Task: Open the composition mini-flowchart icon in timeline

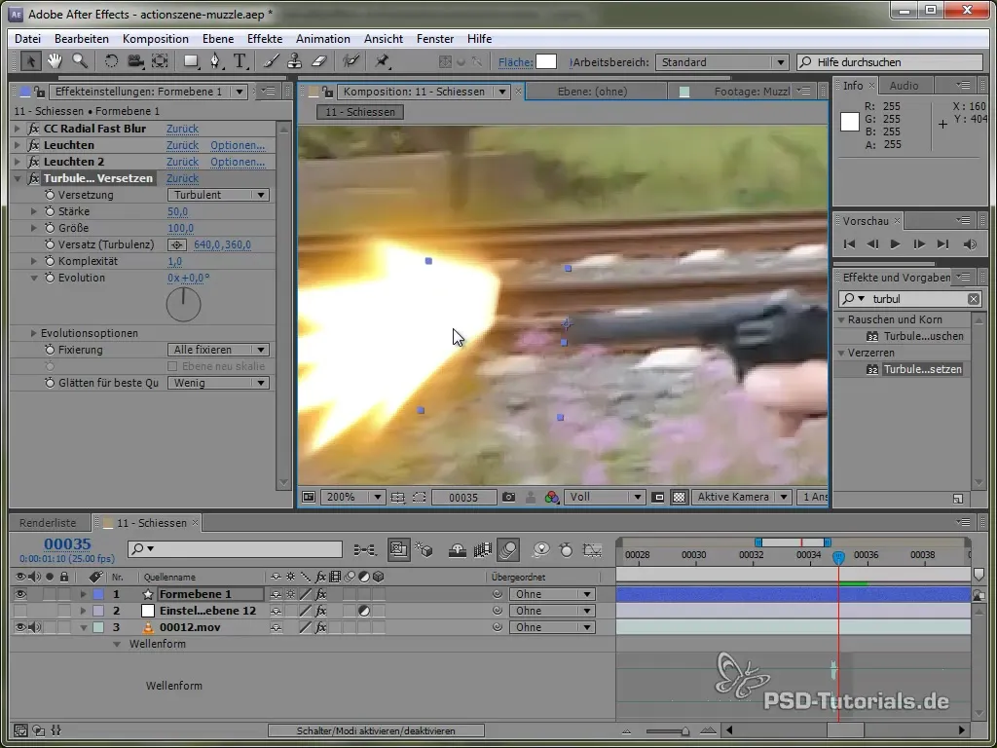Action: 365,549
